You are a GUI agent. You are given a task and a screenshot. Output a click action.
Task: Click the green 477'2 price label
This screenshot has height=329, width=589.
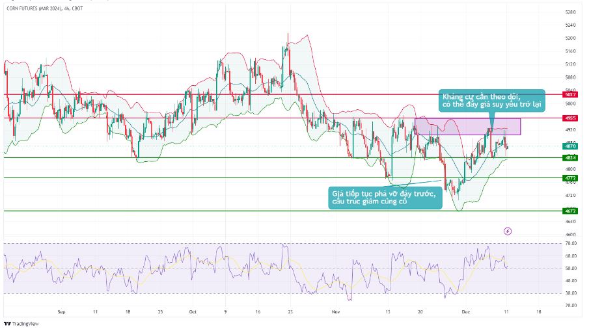pos(571,178)
